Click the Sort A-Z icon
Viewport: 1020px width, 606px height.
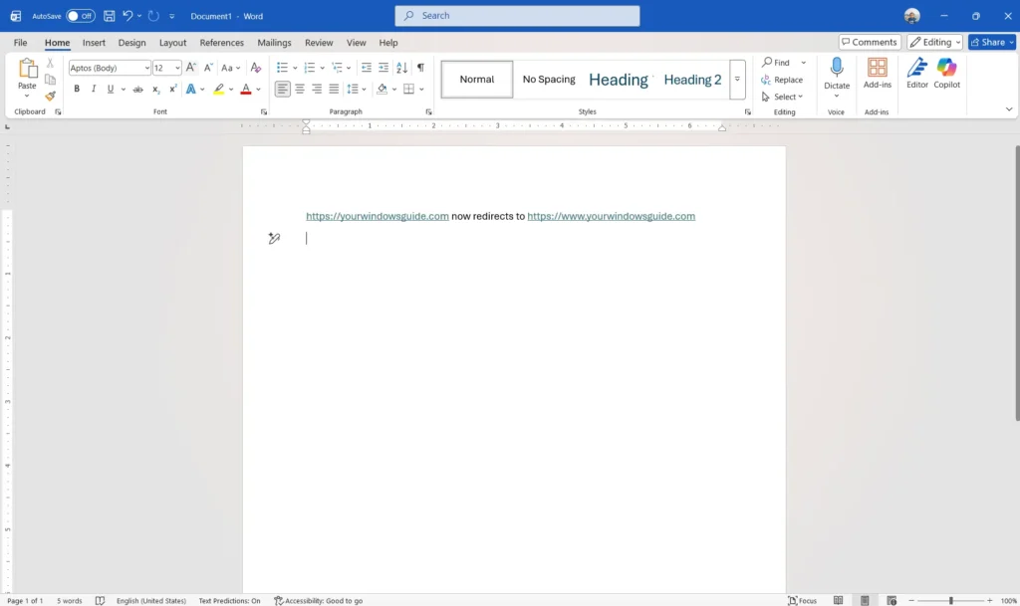[402, 68]
